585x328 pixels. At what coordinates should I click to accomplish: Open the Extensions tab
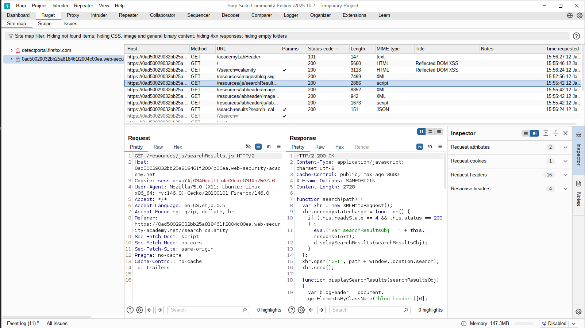pyautogui.click(x=354, y=15)
